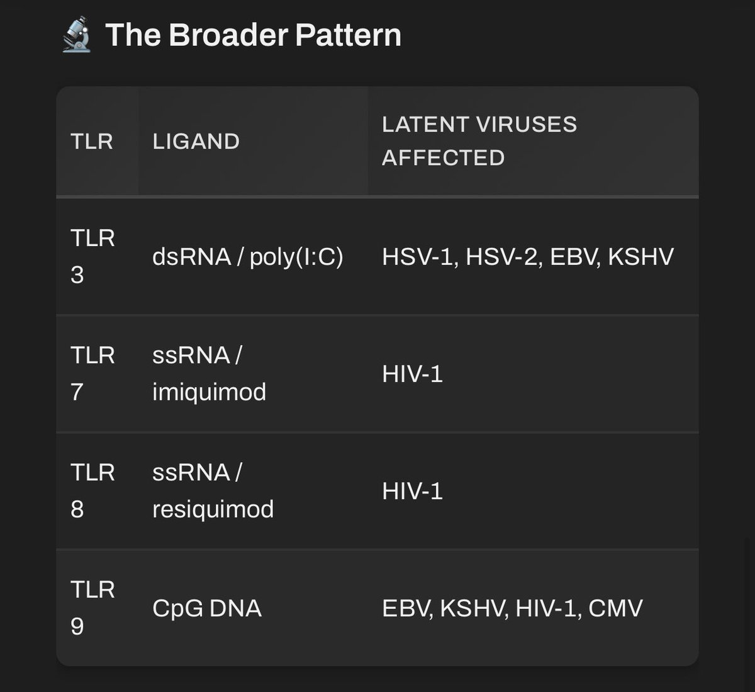Click the word imiquimod

click(209, 392)
